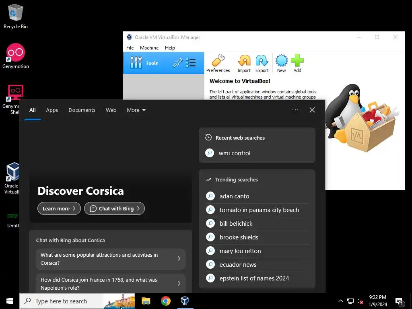Click the Import appliance icon

[x=244, y=63]
